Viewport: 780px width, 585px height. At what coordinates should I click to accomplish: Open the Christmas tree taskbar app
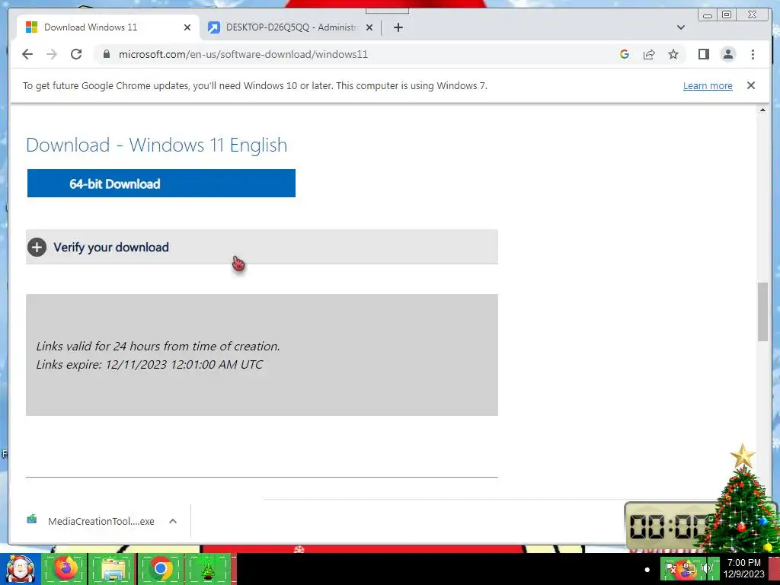pos(209,568)
